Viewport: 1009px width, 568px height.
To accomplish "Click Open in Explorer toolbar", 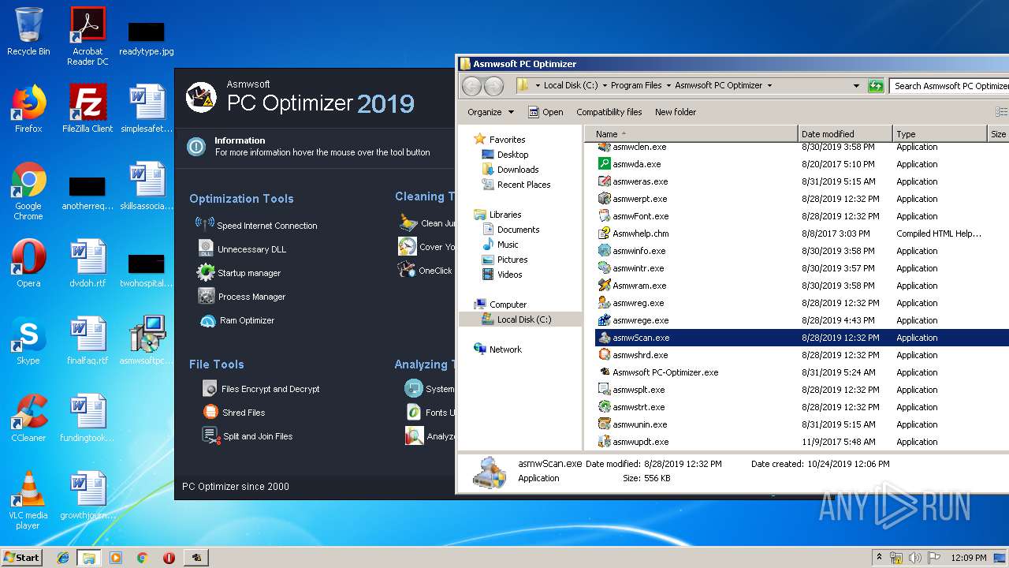I will point(545,112).
